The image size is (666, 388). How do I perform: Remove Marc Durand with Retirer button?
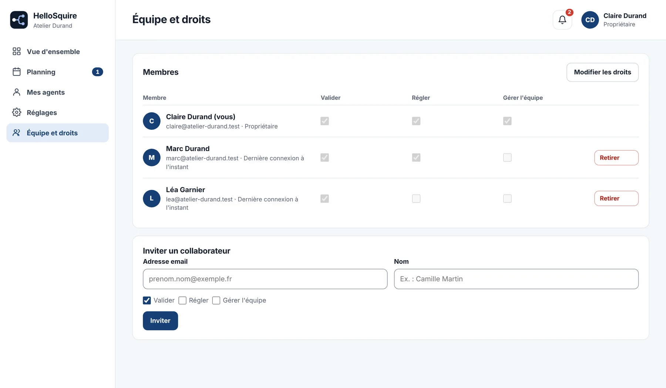pyautogui.click(x=616, y=158)
